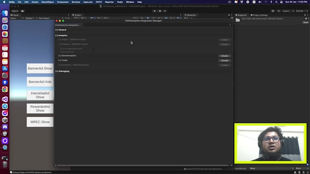Open the undo history icon

coord(273,11)
